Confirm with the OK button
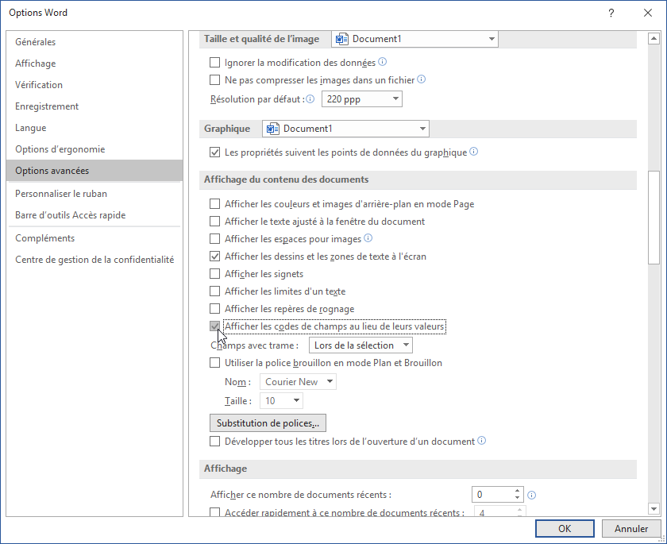667x544 pixels. point(565,529)
